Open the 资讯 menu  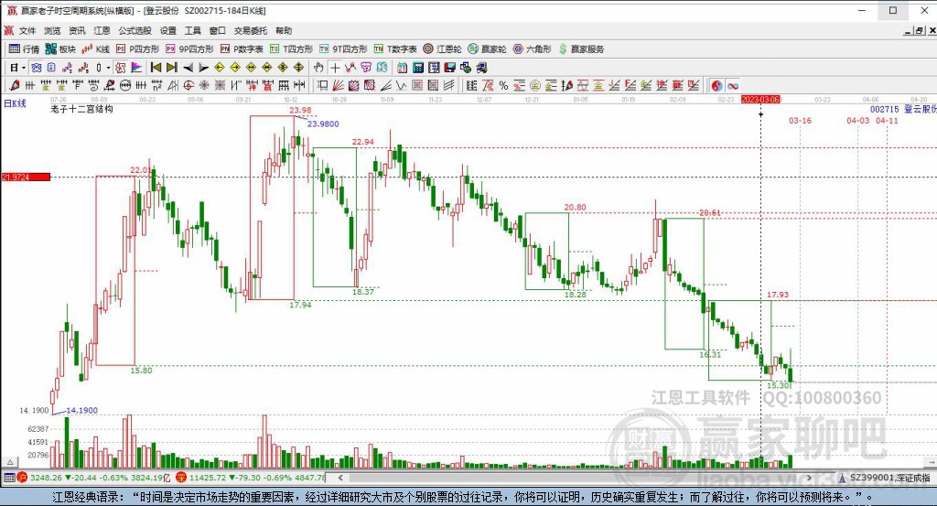(x=77, y=30)
